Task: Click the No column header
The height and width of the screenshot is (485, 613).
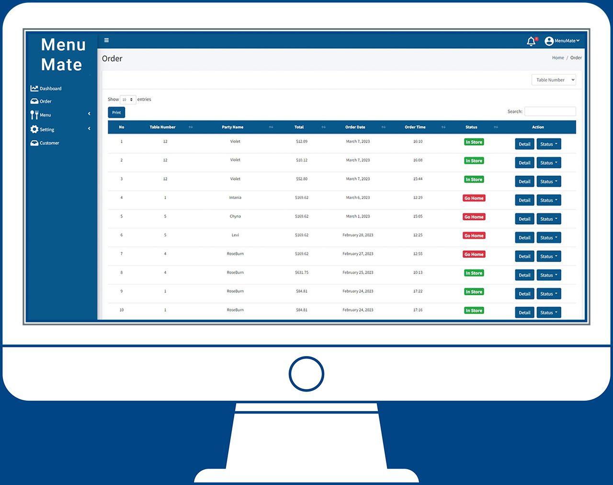Action: tap(122, 127)
